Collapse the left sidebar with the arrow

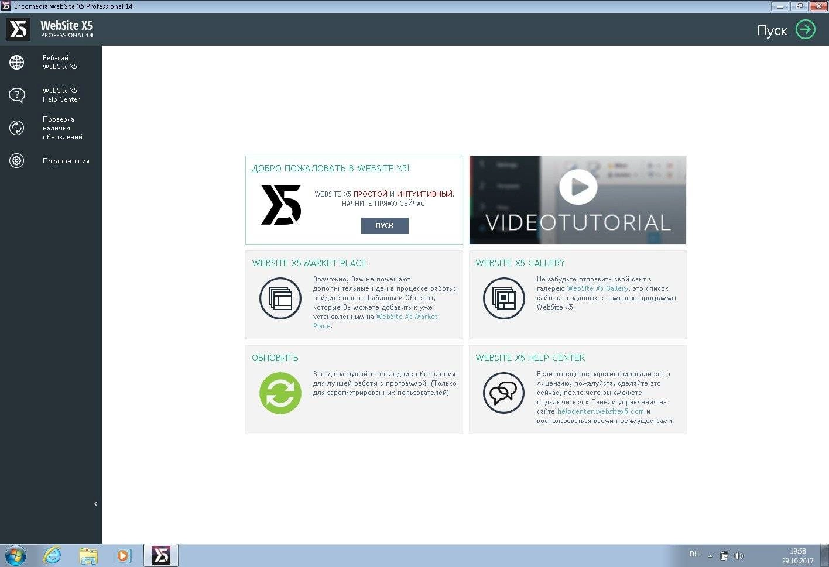95,504
